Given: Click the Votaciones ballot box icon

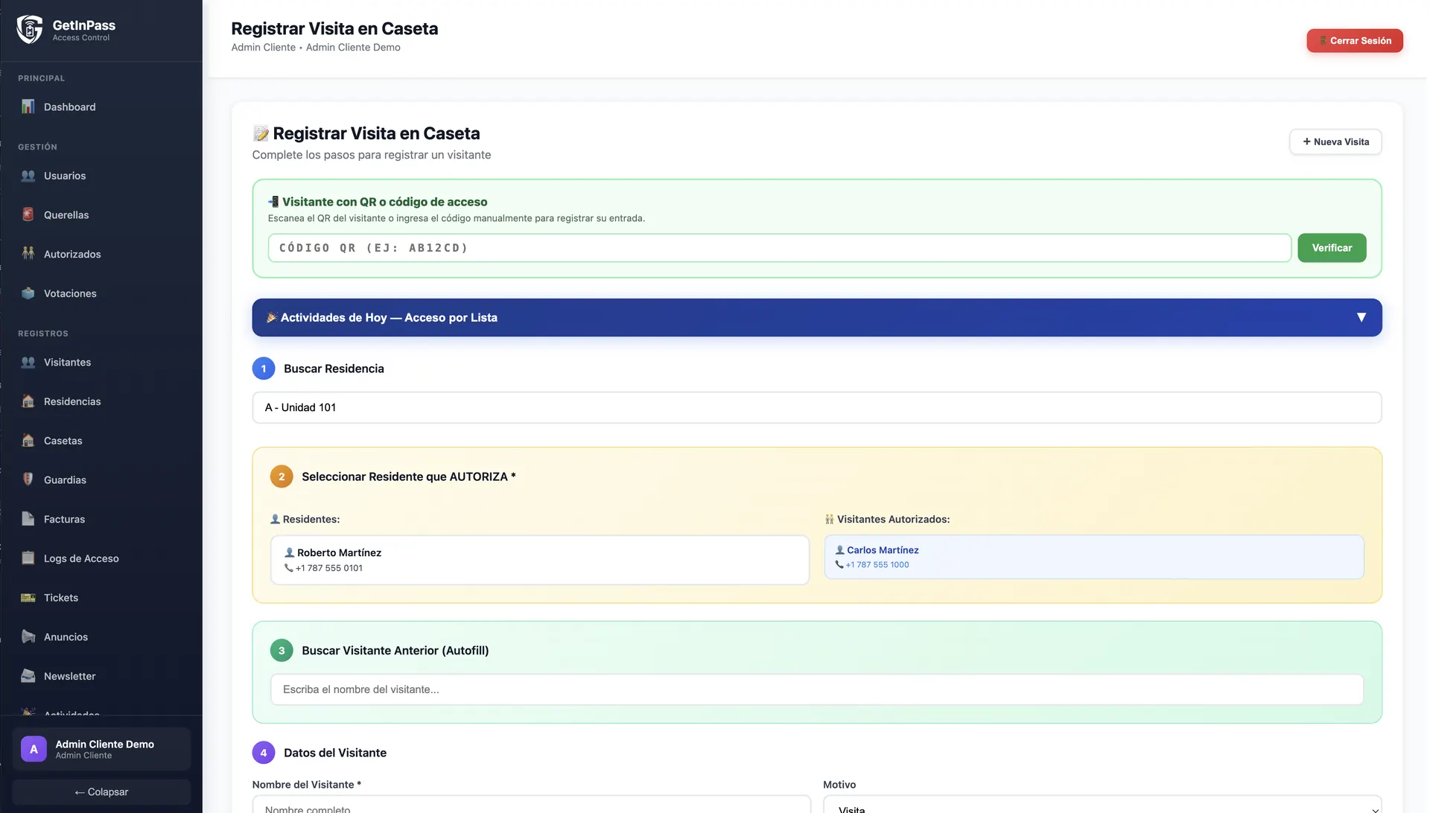Looking at the screenshot, I should tap(28, 293).
